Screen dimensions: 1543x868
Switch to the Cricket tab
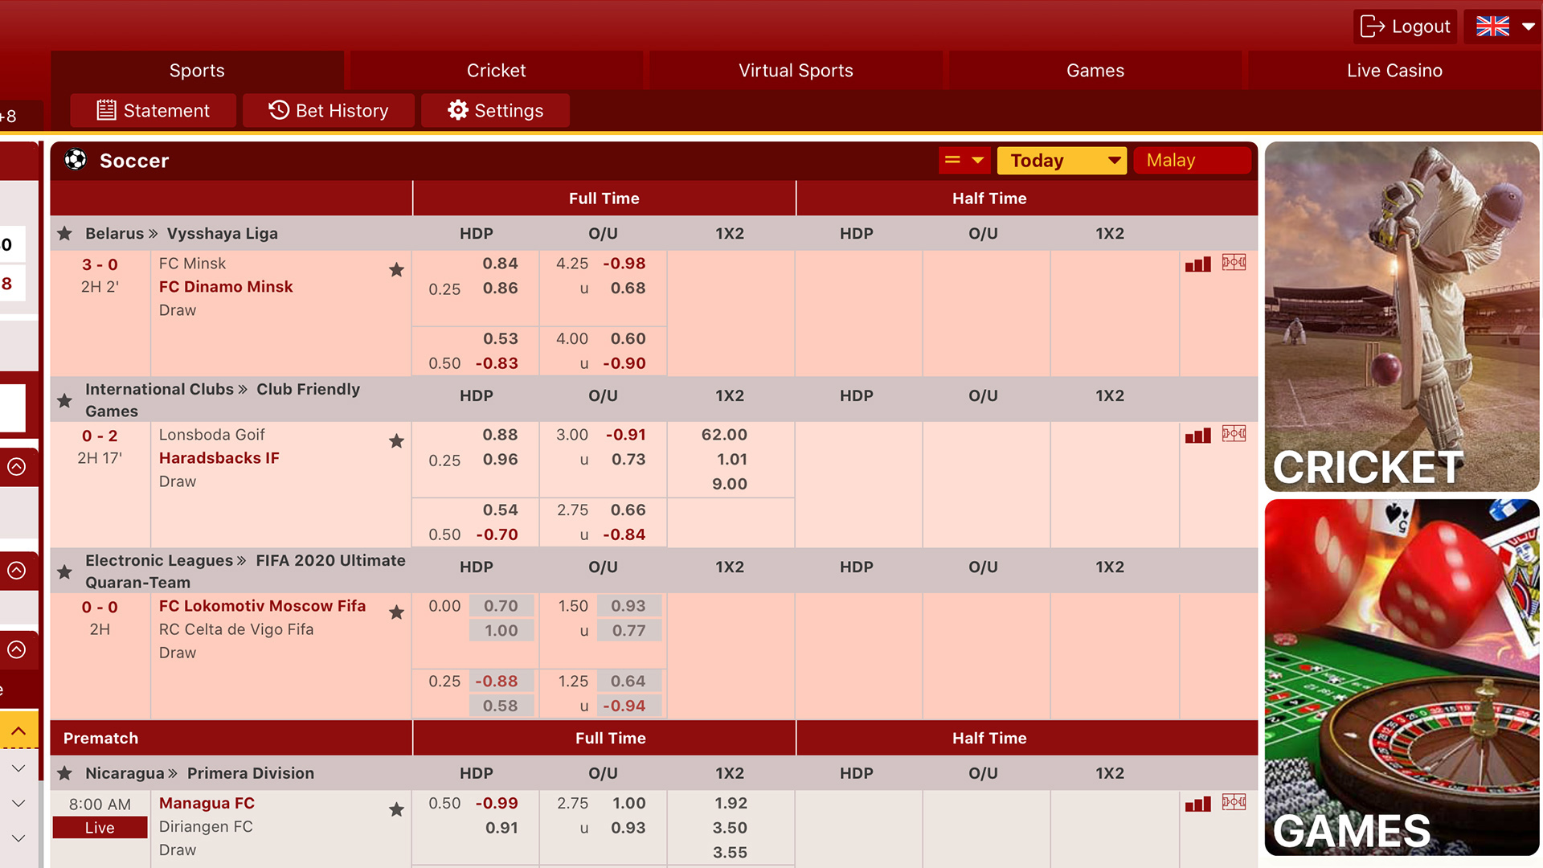(x=496, y=71)
